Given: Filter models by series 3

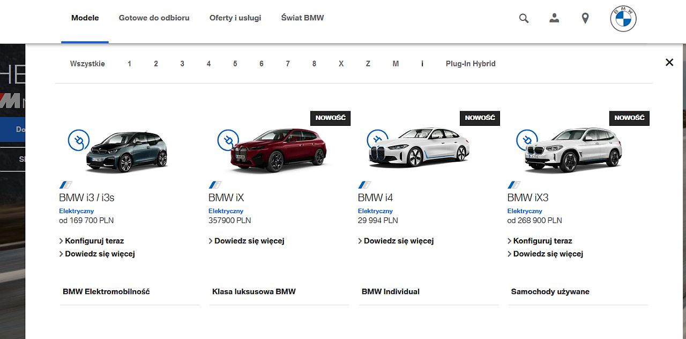Looking at the screenshot, I should [x=182, y=64].
